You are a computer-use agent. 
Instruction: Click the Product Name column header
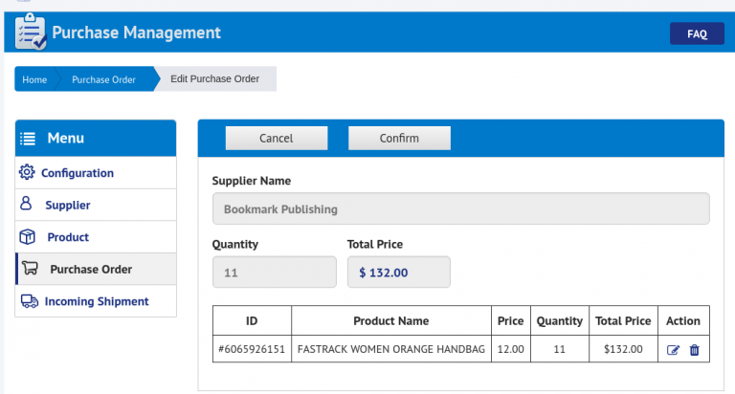390,321
